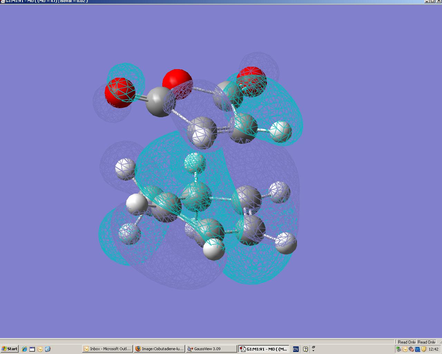Click the blue square system tray icon
442x354 pixels.
417,349
